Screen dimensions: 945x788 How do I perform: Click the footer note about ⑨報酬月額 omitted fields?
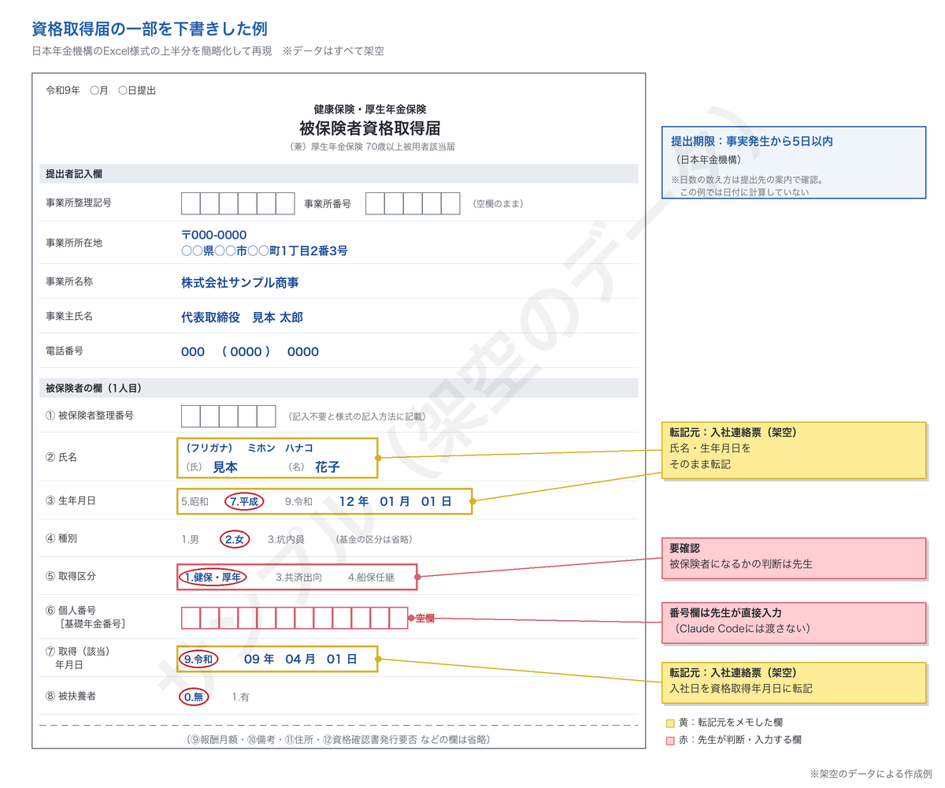[337, 739]
